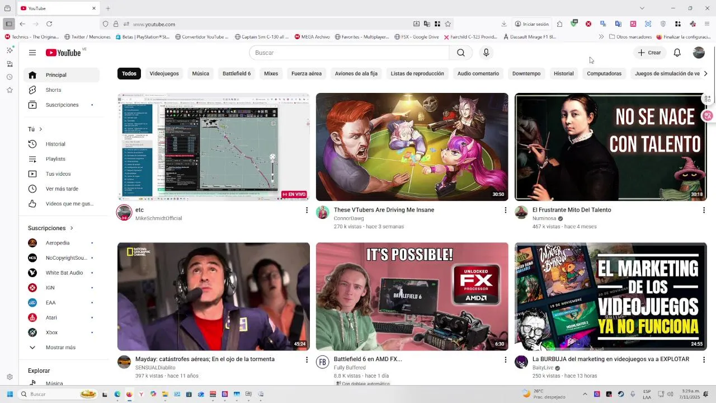
Task: Play the live 'etc' stream thumbnail
Action: [214, 147]
